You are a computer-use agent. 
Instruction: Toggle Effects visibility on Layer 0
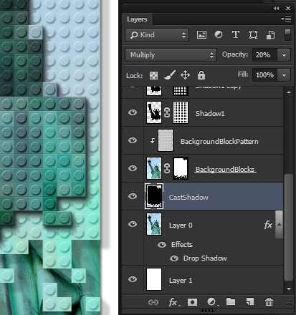coord(162,245)
